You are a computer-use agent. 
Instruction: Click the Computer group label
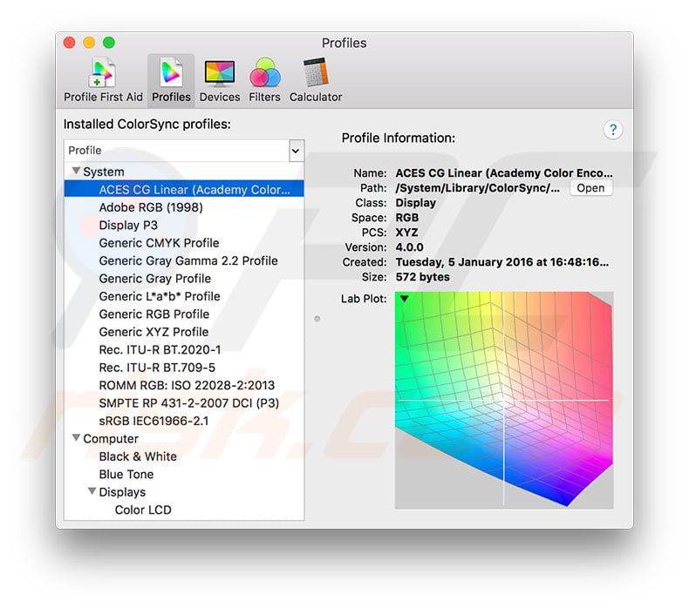(110, 438)
